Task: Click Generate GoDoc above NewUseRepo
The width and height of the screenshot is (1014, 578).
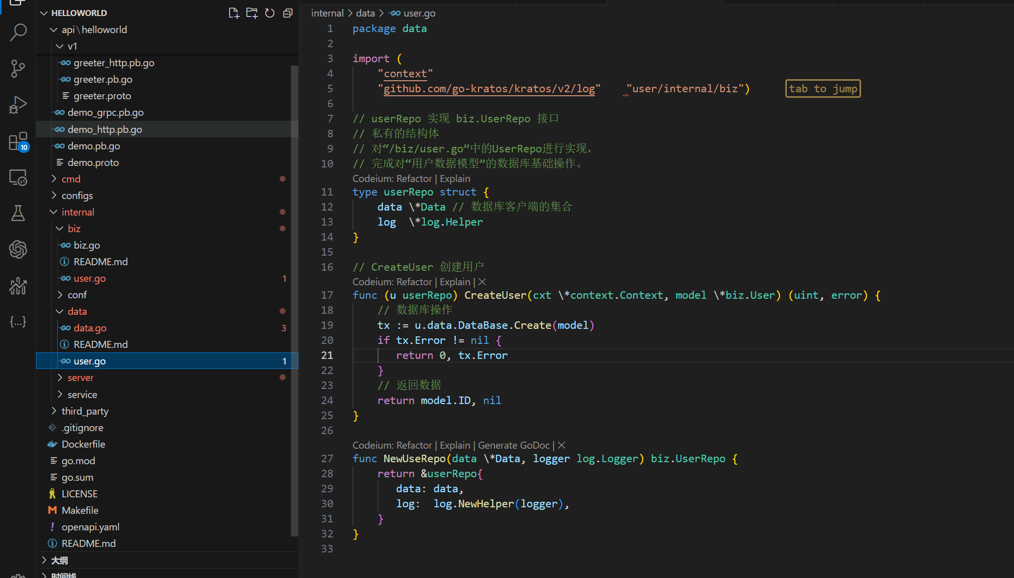Action: 514,445
